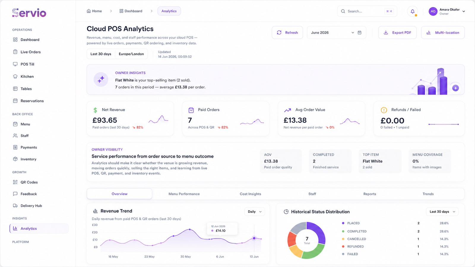Screen dimensions: 475x267
Task: Click the Net Revenue sparkline
Action: tap(159, 120)
